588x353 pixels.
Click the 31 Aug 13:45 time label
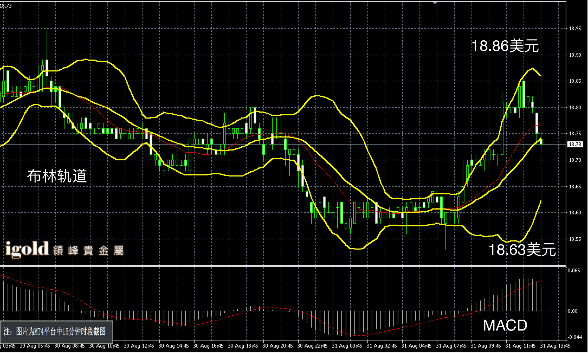pos(555,346)
